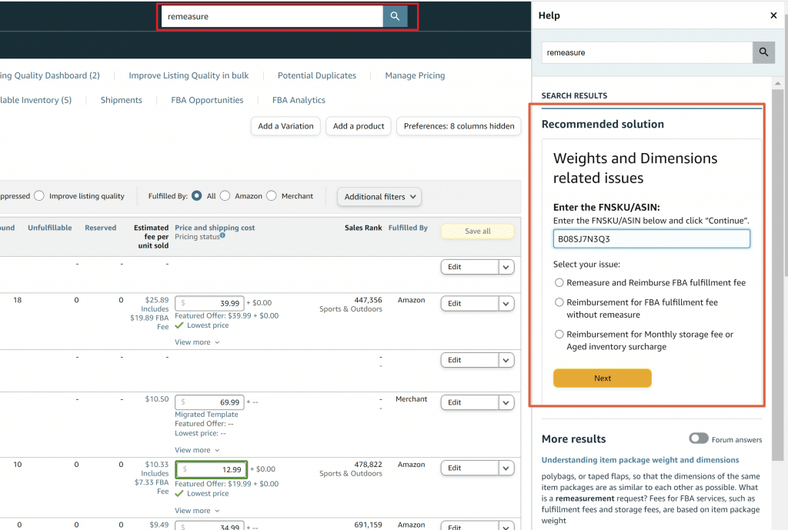
Task: Click the Help panel search field
Action: pos(646,52)
